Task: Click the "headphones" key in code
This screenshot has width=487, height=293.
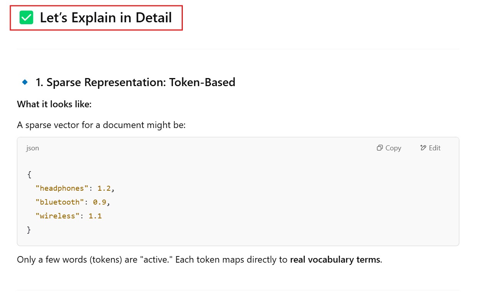Action: [62, 188]
